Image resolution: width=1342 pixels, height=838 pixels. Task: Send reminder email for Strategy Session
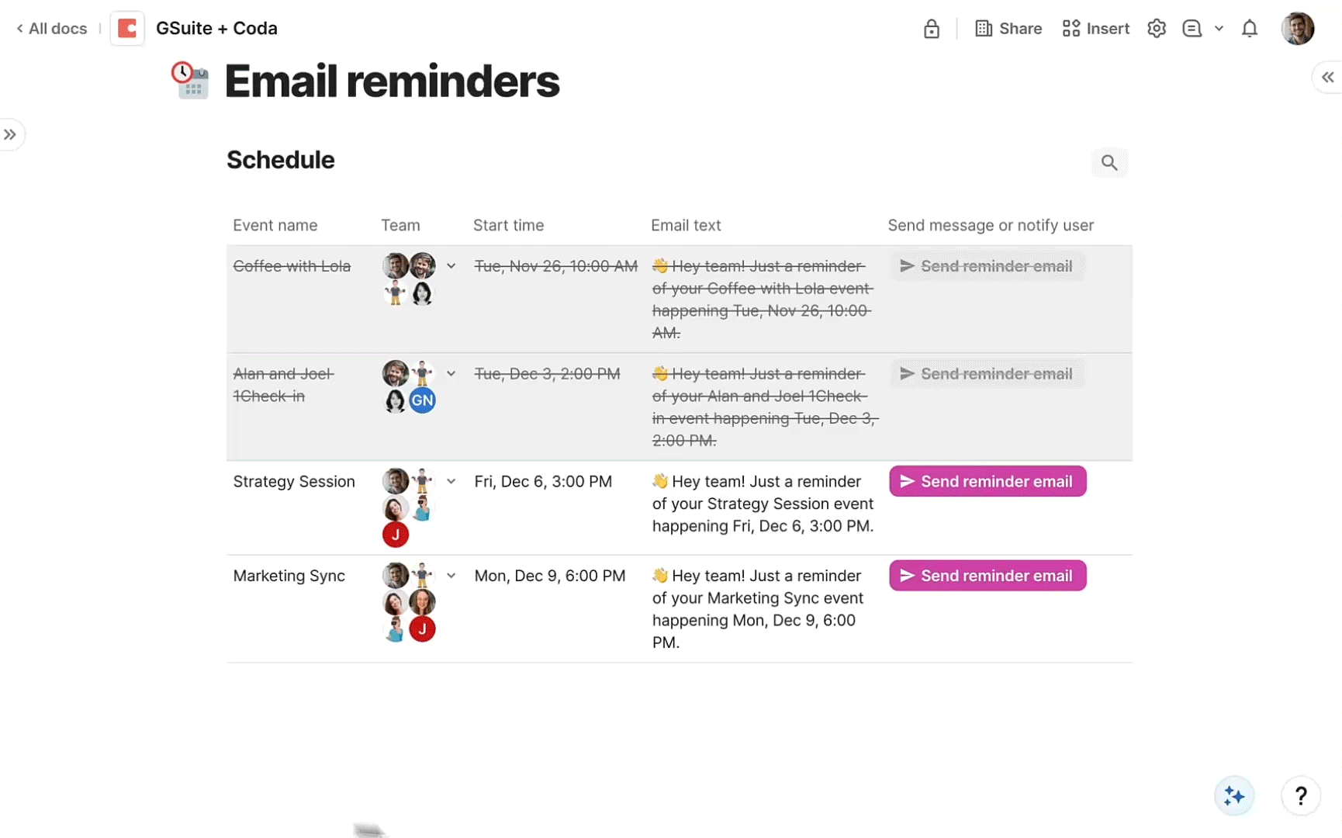click(987, 482)
